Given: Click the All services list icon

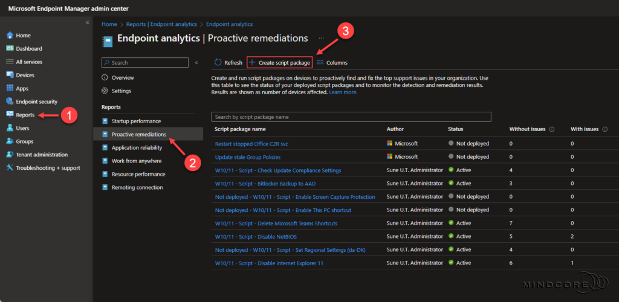Looking at the screenshot, I should pos(10,62).
